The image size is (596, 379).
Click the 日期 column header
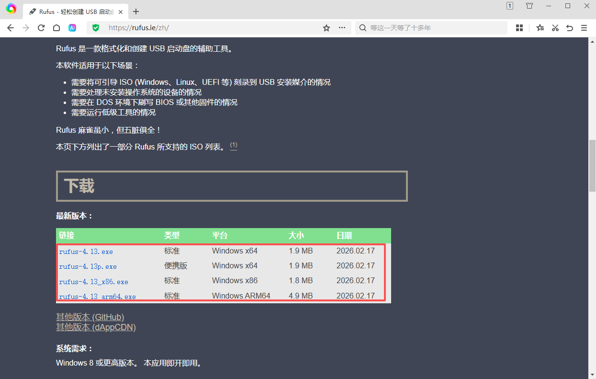pyautogui.click(x=344, y=235)
